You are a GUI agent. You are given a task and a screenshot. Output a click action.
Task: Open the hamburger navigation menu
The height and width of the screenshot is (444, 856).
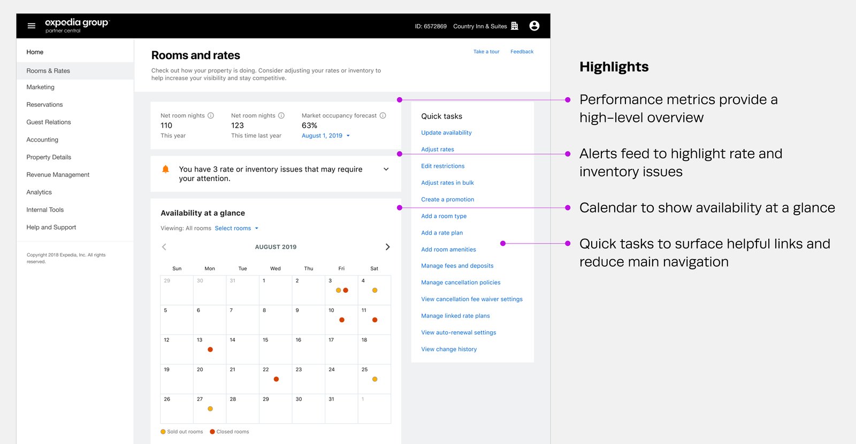coord(32,26)
